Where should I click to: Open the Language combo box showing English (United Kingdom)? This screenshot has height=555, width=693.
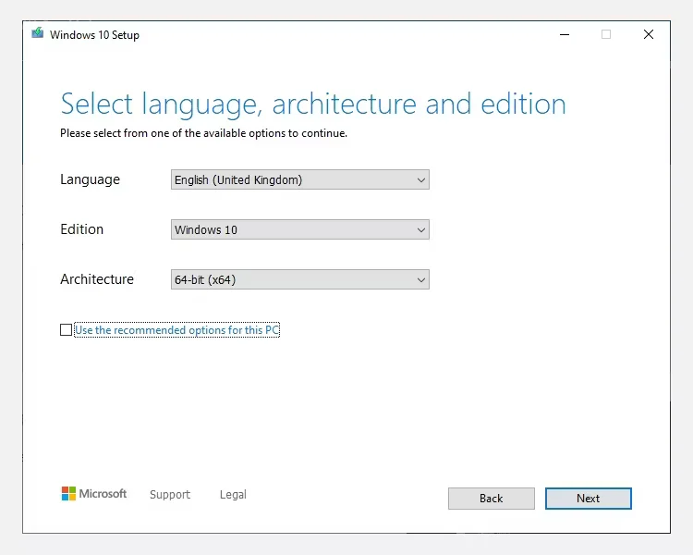pyautogui.click(x=291, y=180)
